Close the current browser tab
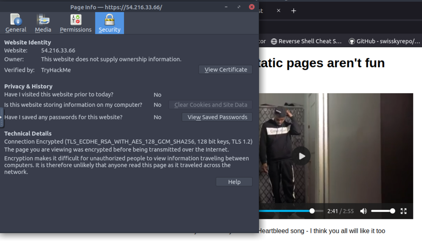This screenshot has width=422, height=243. (278, 11)
